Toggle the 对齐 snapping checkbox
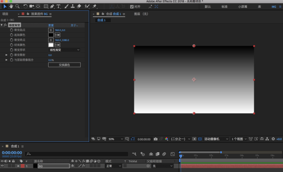Image resolution: width=283 pixels, height=172 pixels. tap(132, 7)
